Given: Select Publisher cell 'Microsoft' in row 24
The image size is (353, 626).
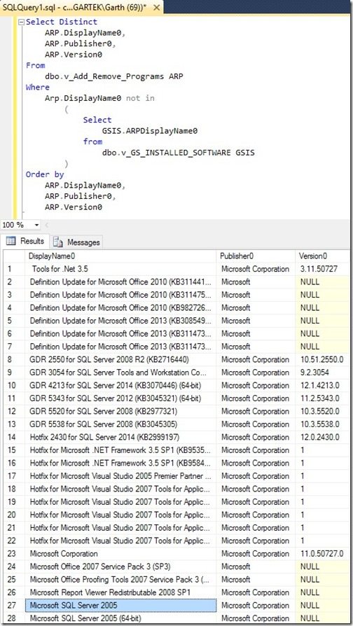Looking at the screenshot, I should click(257, 566).
